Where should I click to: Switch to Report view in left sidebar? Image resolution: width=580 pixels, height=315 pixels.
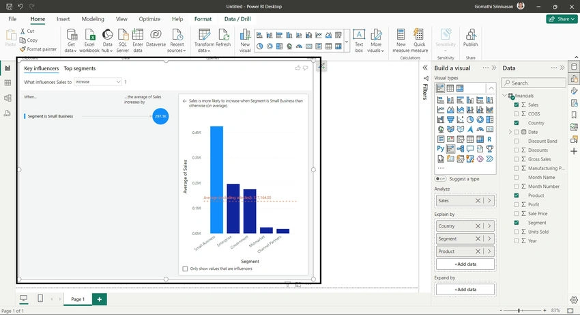[8, 68]
